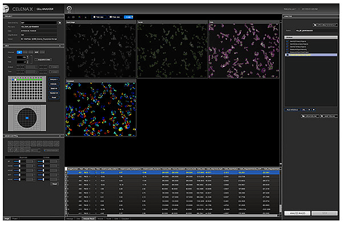Click the select-all checkbox in table header

[66, 169]
